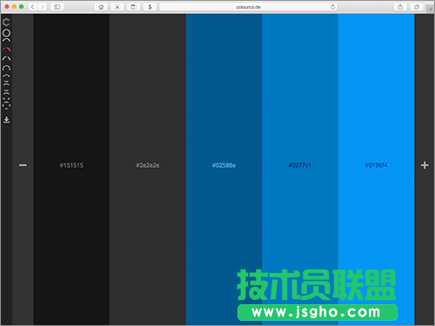Remove a colour with the minus icon
Viewport: 435px width, 326px height.
click(23, 165)
